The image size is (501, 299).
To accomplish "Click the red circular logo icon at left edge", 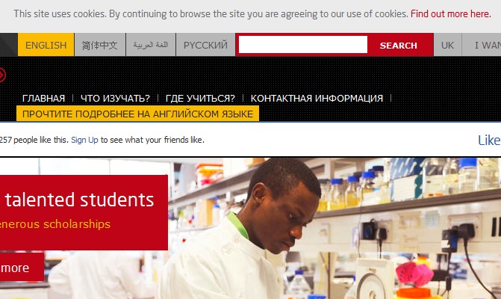I will [2, 75].
